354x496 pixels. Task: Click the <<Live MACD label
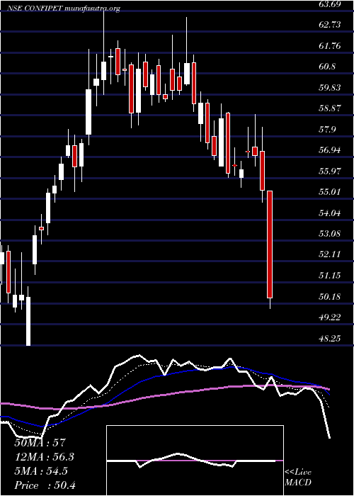[298, 478]
